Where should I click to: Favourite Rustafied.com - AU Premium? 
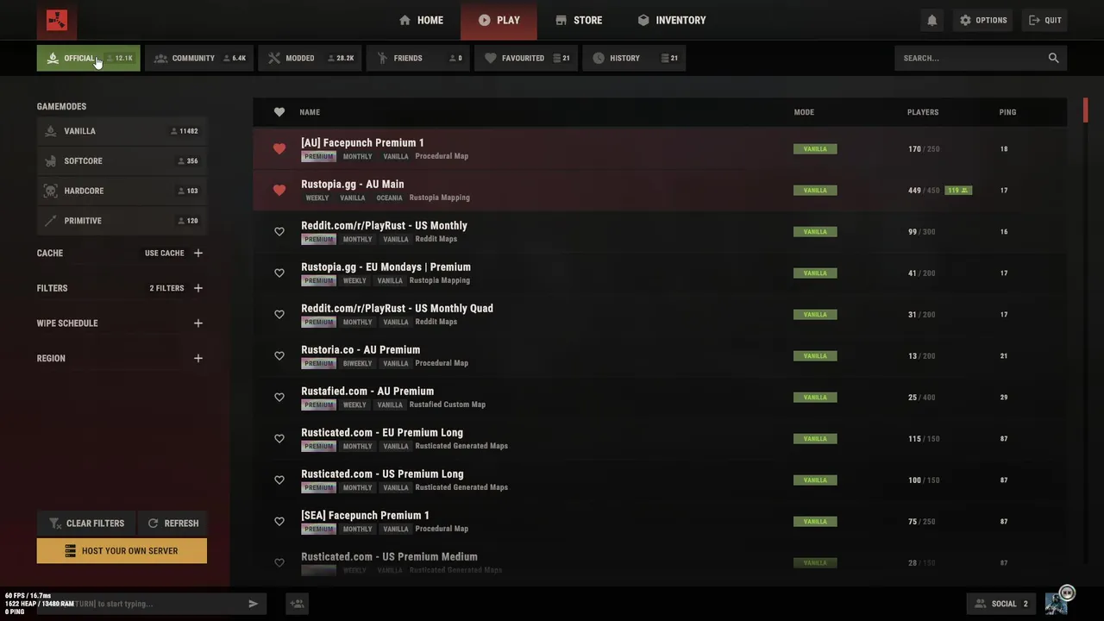pyautogui.click(x=279, y=397)
